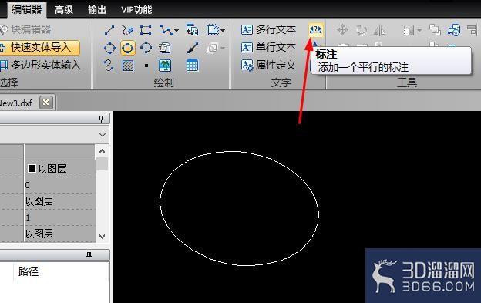This screenshot has height=303, width=481.
Task: Select the highlighted Ellipse tool
Action: tap(128, 48)
